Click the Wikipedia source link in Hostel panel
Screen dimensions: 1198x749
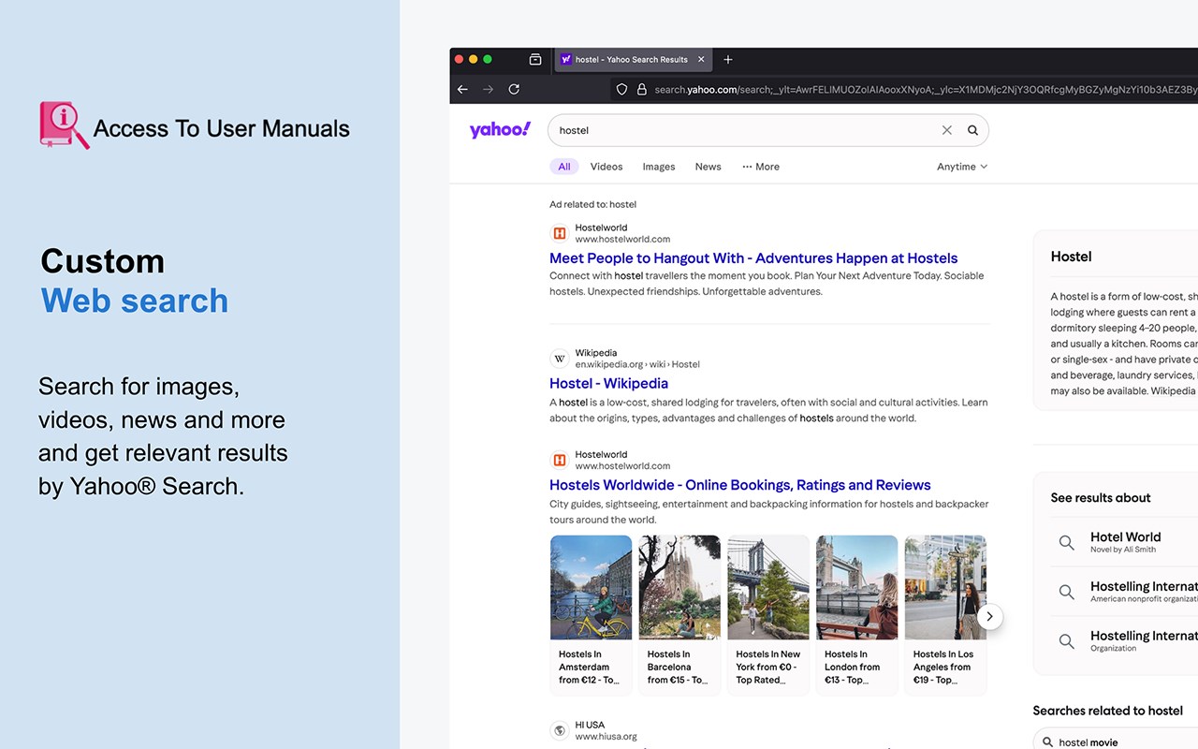tap(1174, 390)
